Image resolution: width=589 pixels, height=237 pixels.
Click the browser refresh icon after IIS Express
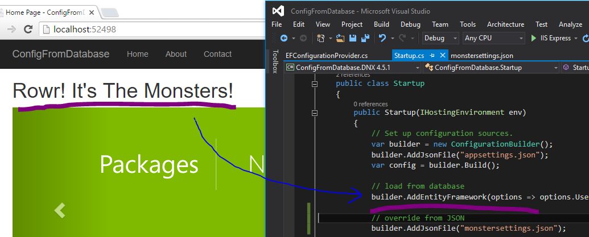pyautogui.click(x=586, y=38)
